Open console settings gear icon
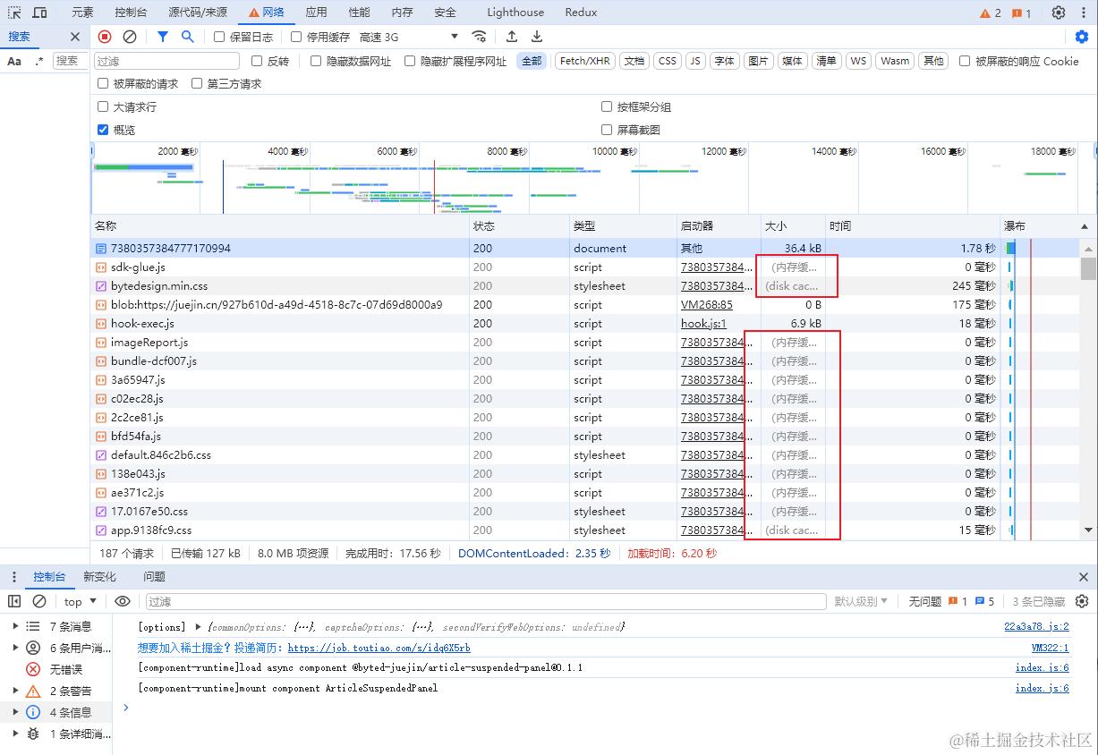 click(x=1082, y=601)
